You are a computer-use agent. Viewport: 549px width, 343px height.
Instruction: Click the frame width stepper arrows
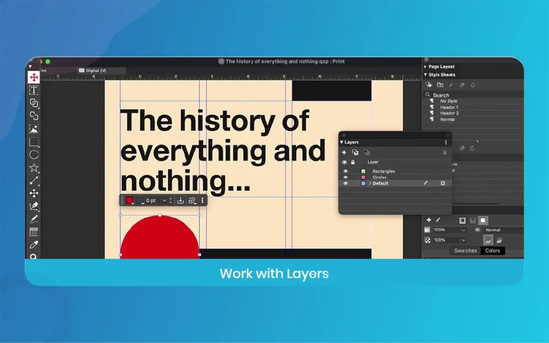point(171,200)
